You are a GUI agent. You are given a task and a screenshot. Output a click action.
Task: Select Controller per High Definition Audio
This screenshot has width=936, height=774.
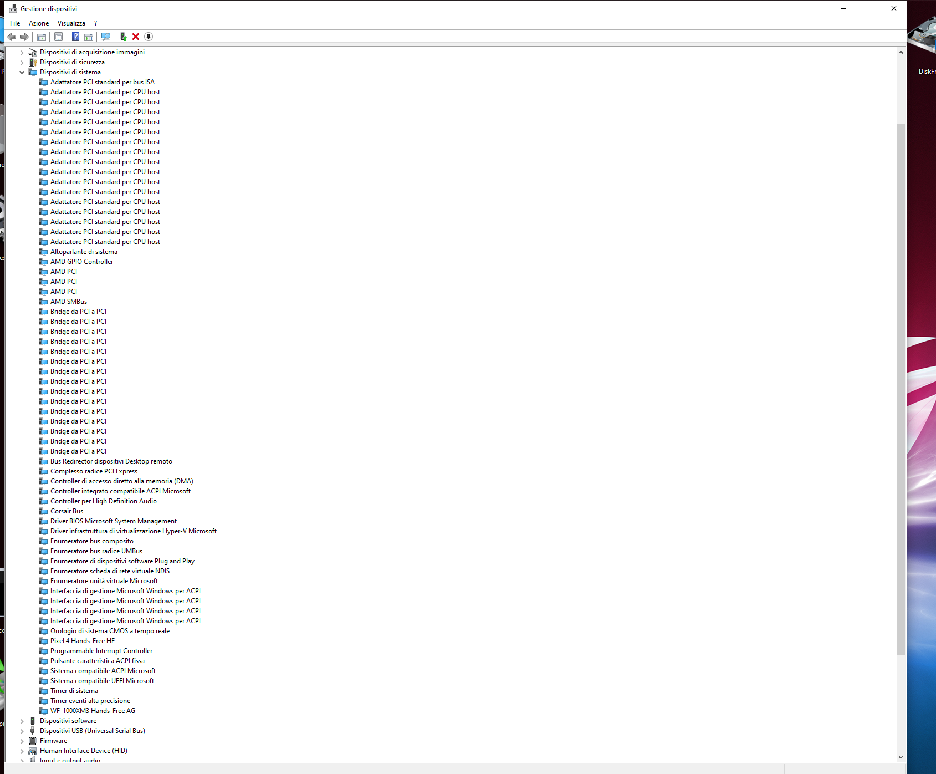click(x=104, y=501)
